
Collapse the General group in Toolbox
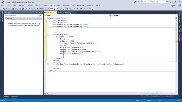6,19
